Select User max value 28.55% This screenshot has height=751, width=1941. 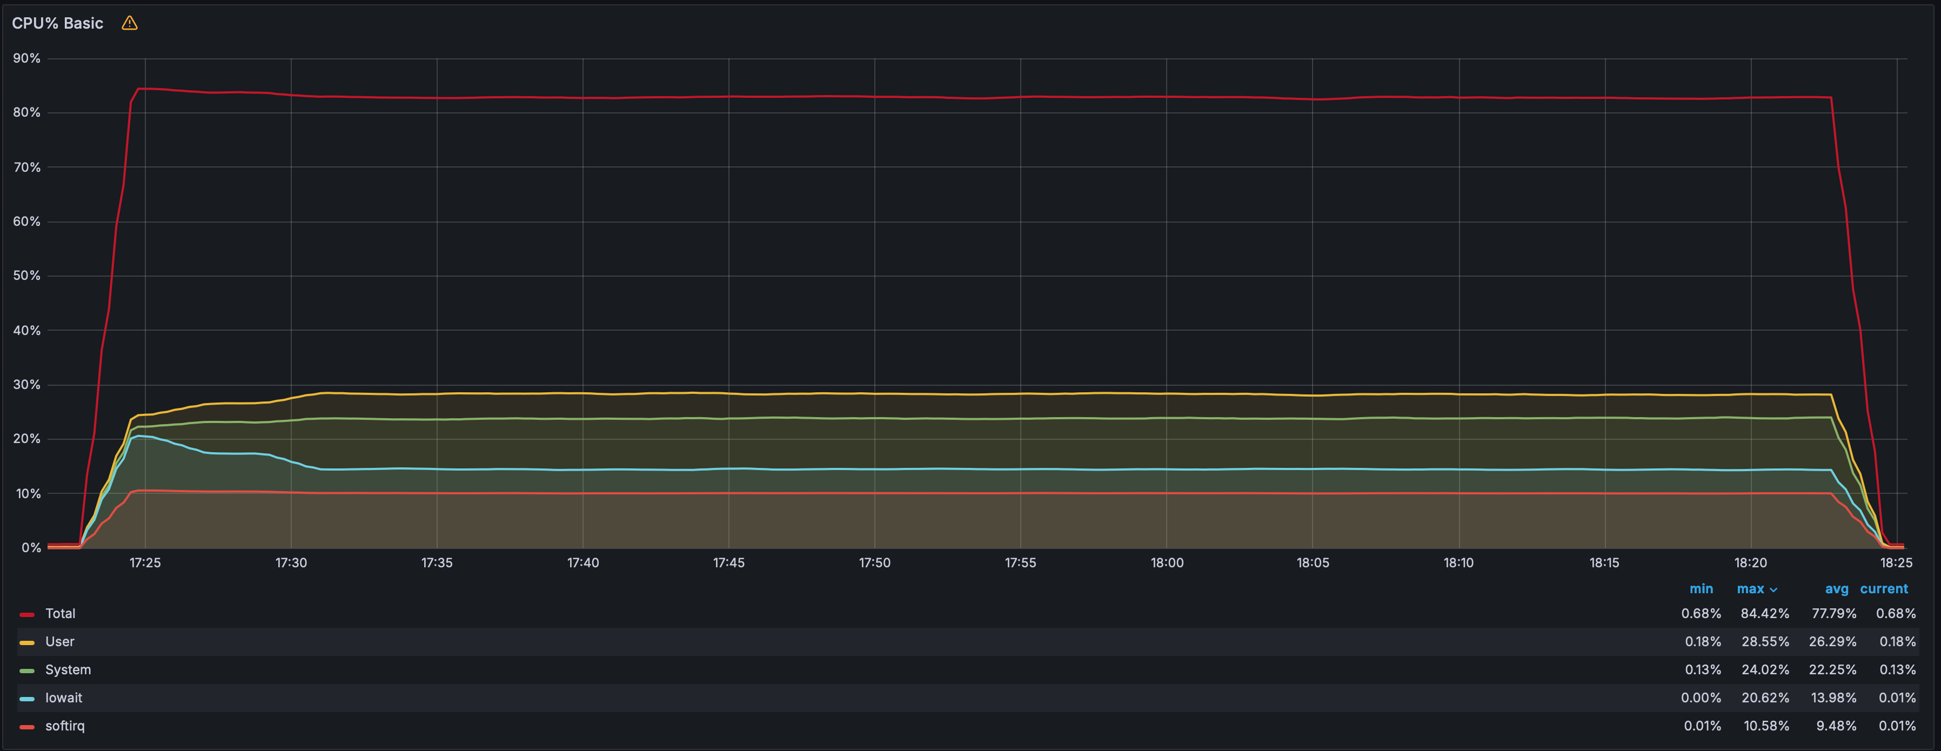point(1765,642)
